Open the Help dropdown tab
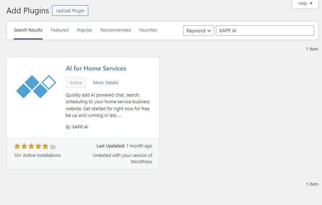The width and height of the screenshot is (322, 205). coord(305,4)
